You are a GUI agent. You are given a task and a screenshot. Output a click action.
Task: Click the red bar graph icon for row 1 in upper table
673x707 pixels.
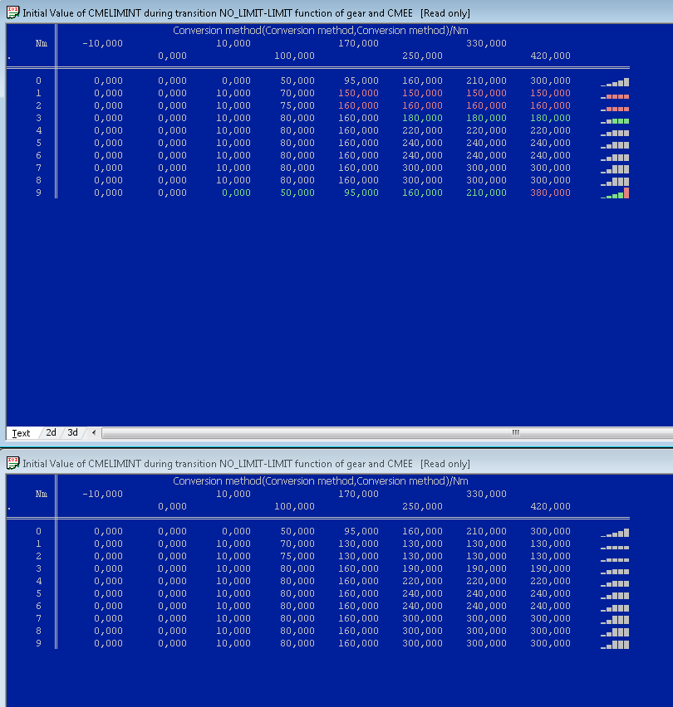[615, 95]
